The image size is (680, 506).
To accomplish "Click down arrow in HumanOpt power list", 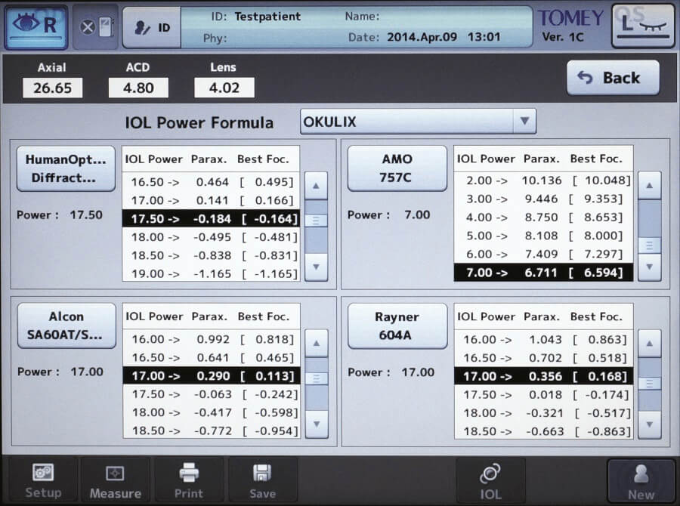I will coord(316,267).
